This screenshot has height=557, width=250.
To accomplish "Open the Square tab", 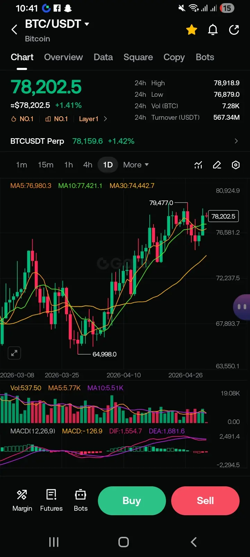I will pyautogui.click(x=138, y=57).
